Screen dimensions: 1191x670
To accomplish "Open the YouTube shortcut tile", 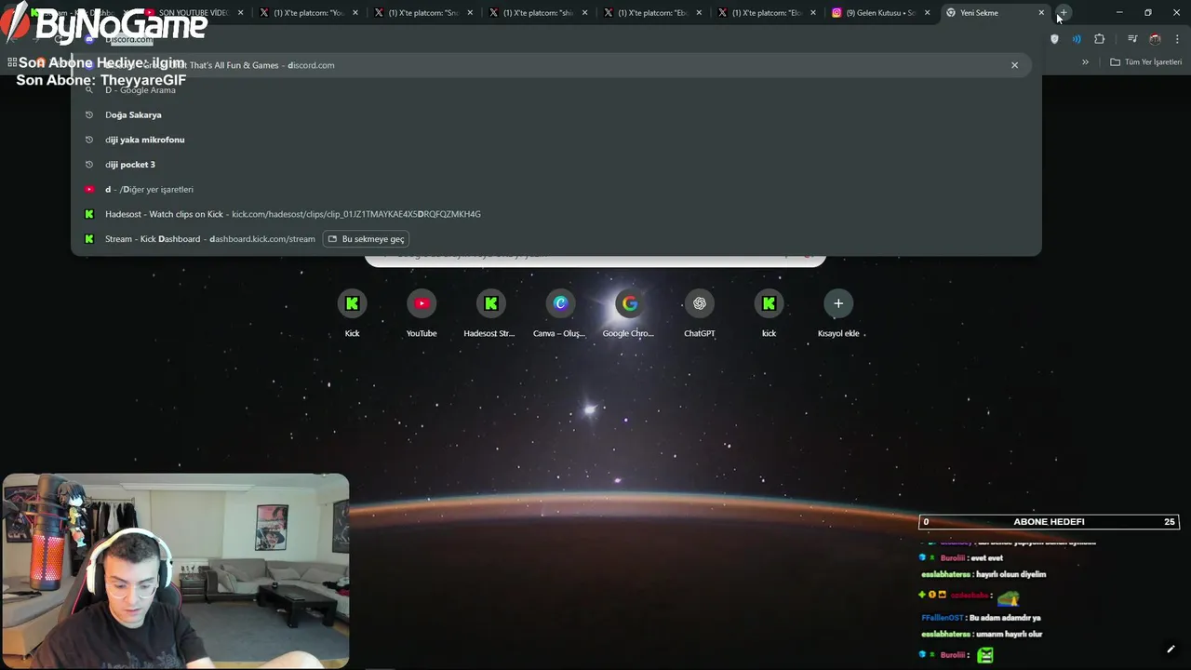I will coord(422,314).
